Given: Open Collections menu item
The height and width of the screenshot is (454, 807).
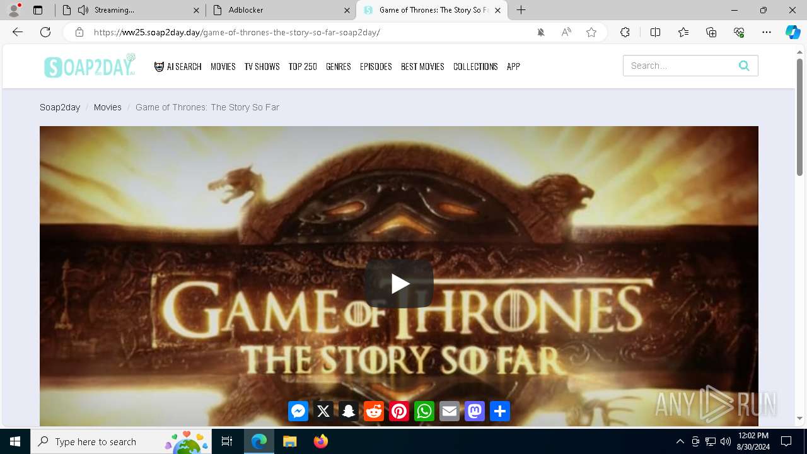Looking at the screenshot, I should coord(475,66).
